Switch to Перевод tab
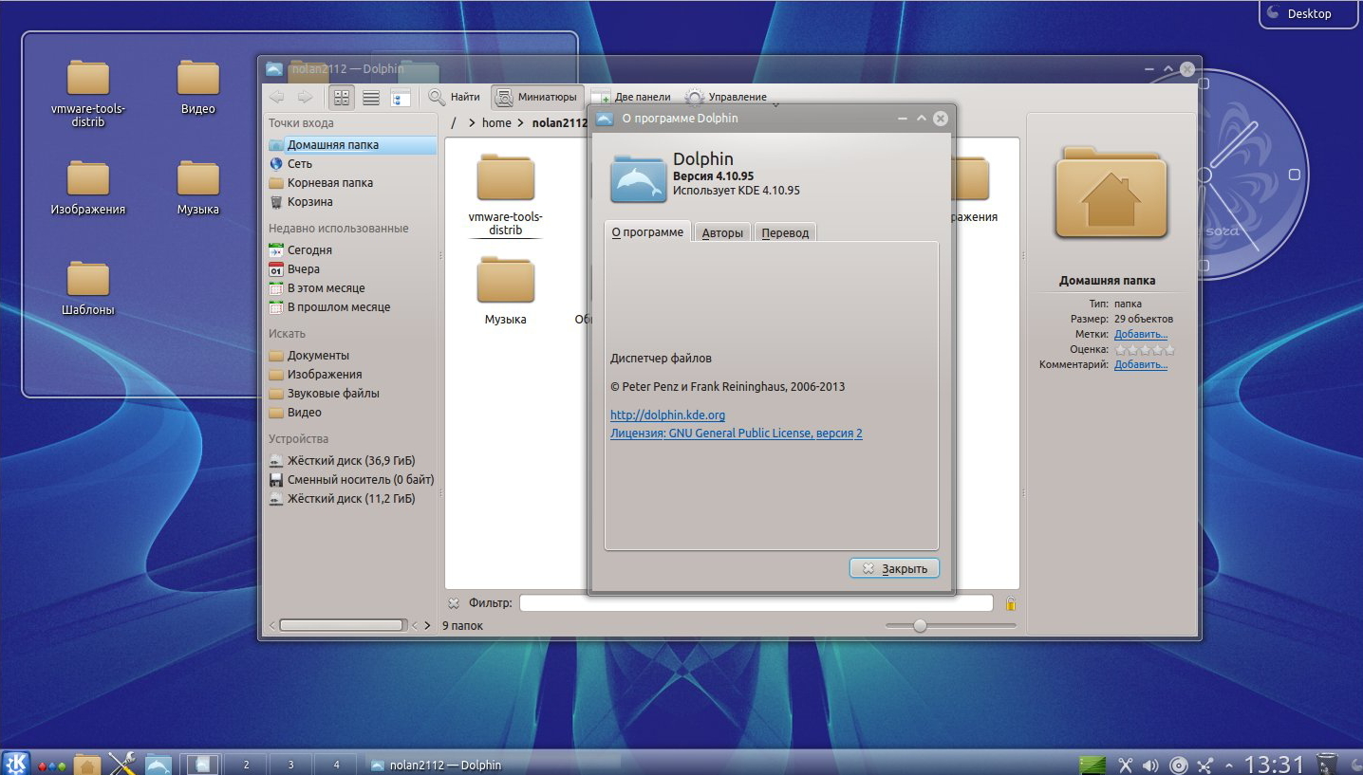 click(x=785, y=233)
